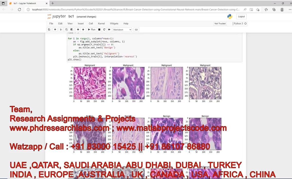Screen dimensions: 292x179
Task: Click the (unsaved changes) status text
Action: [86, 17]
